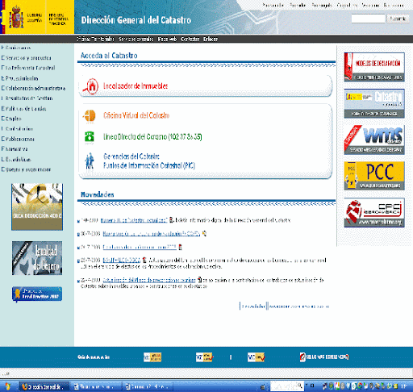Click the blue people Gerencias del Catastro icon
Viewport: 413px width, 392px height.
coord(90,161)
